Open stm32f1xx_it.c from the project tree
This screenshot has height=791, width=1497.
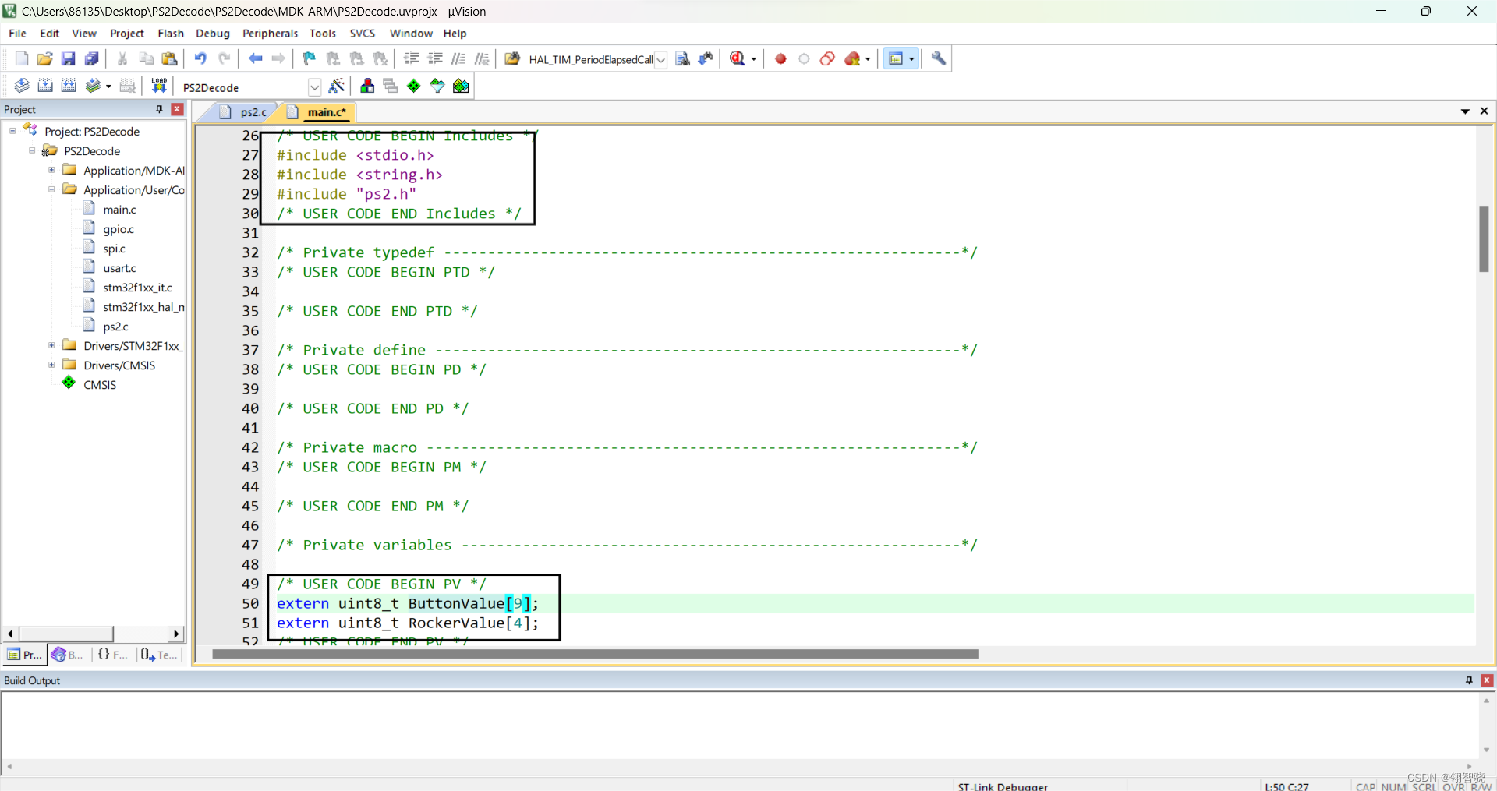point(138,287)
